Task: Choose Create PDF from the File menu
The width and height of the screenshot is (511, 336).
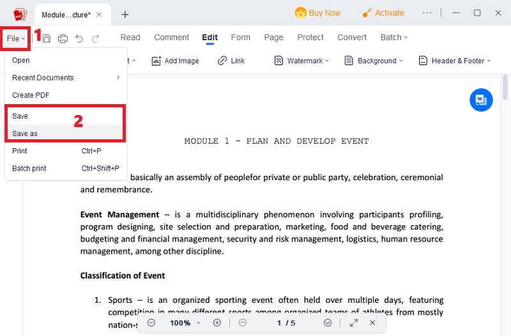Action: (66, 95)
